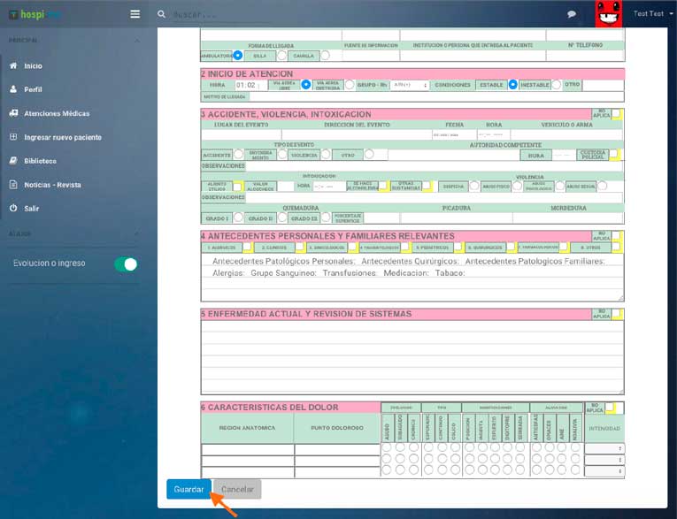Select the Ambulatorio radio button
The height and width of the screenshot is (519, 677).
point(237,55)
